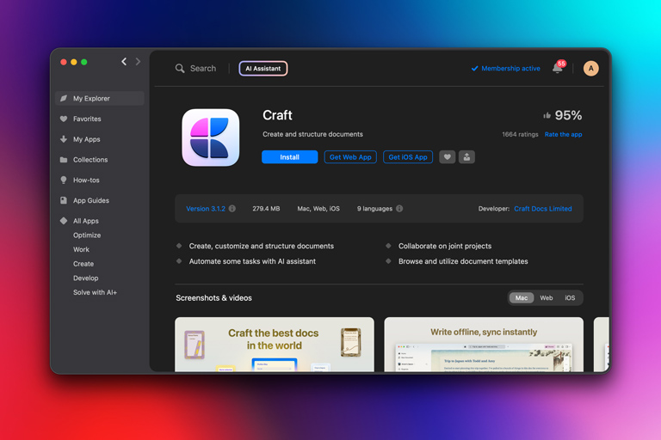Click the App Guides book icon
Screen dimensions: 661x440
click(x=64, y=200)
